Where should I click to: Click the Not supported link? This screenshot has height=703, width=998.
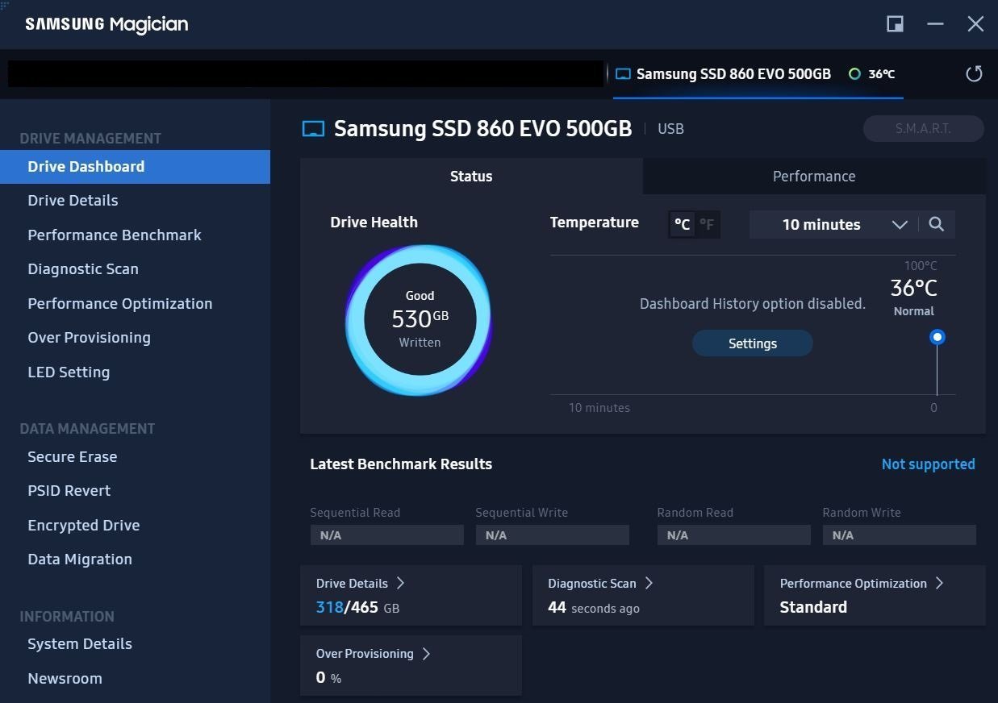pyautogui.click(x=929, y=464)
